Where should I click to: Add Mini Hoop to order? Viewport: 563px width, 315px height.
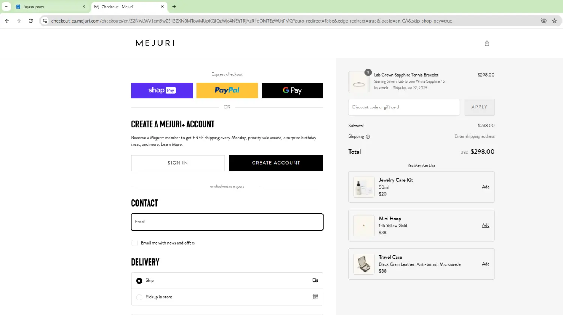486,226
